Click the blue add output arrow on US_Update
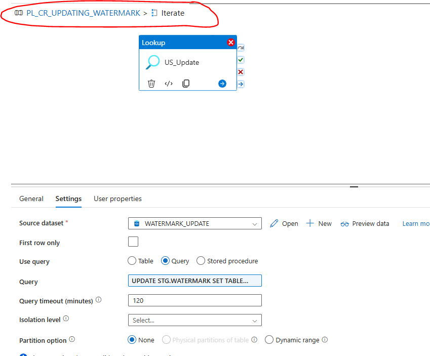The height and width of the screenshot is (356, 430). (x=222, y=84)
